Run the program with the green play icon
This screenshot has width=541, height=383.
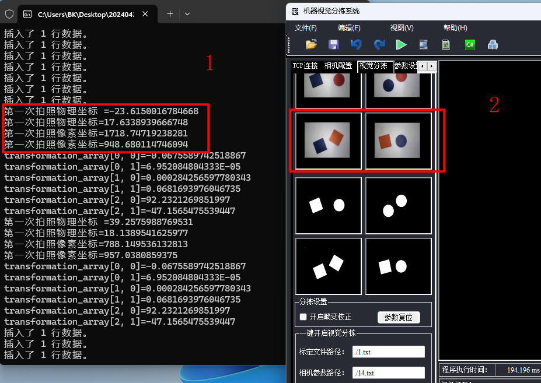(x=401, y=44)
